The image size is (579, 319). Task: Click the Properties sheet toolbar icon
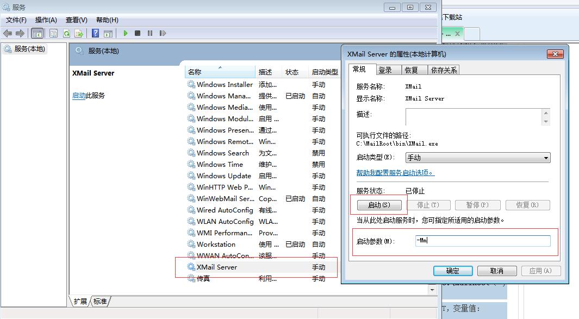[53, 33]
